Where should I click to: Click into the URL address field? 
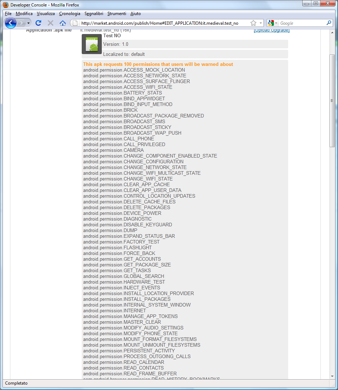(x=164, y=23)
